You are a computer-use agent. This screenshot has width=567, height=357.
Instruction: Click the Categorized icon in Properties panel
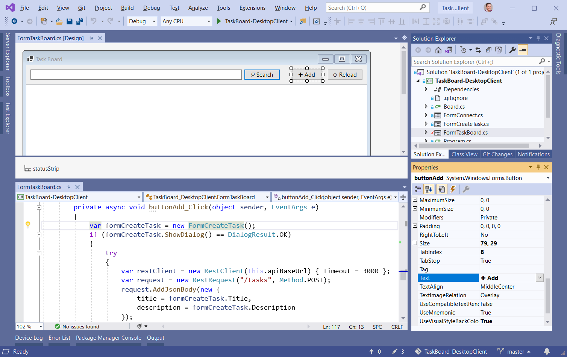point(418,189)
